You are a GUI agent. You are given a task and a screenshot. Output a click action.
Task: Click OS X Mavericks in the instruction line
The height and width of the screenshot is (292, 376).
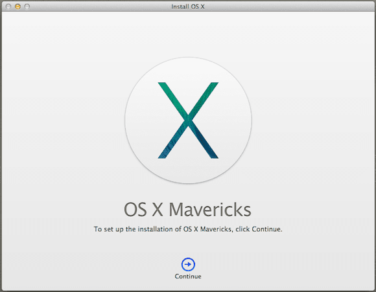(x=207, y=229)
